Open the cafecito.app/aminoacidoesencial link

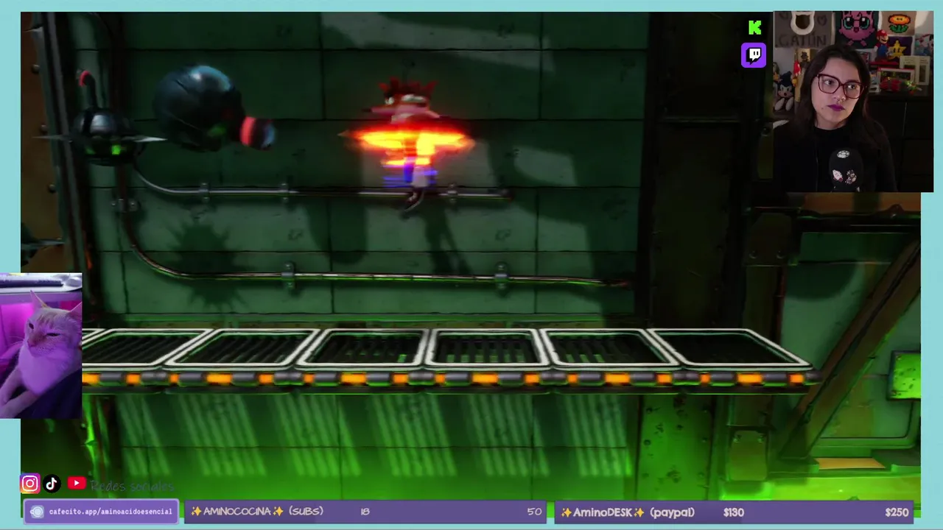coord(111,512)
